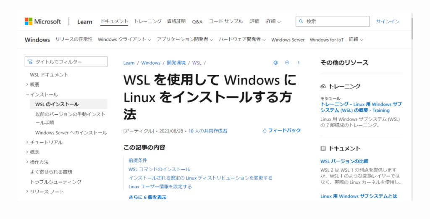Click the plus-circle add to collection icon
This screenshot has height=219, width=430.
click(x=287, y=63)
